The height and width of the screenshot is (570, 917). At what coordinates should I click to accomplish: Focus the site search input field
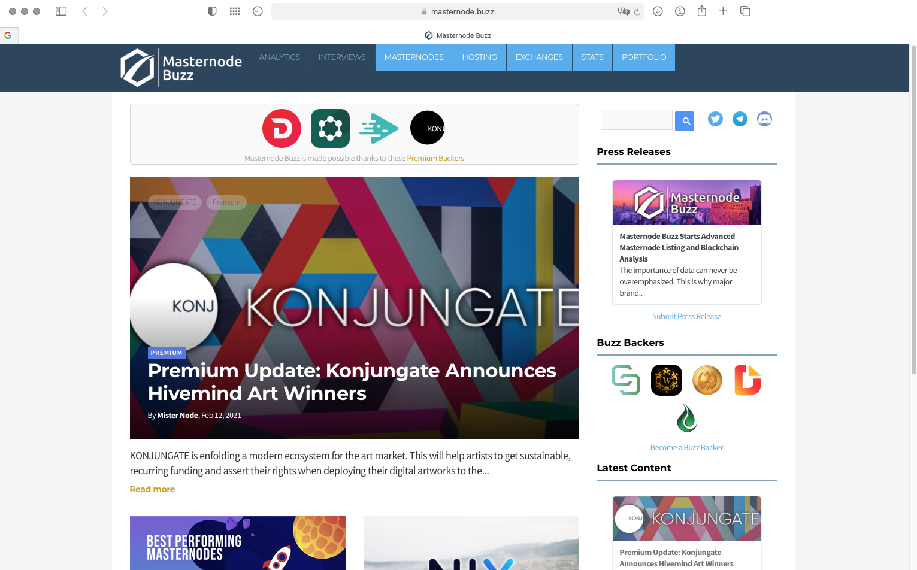(x=637, y=120)
